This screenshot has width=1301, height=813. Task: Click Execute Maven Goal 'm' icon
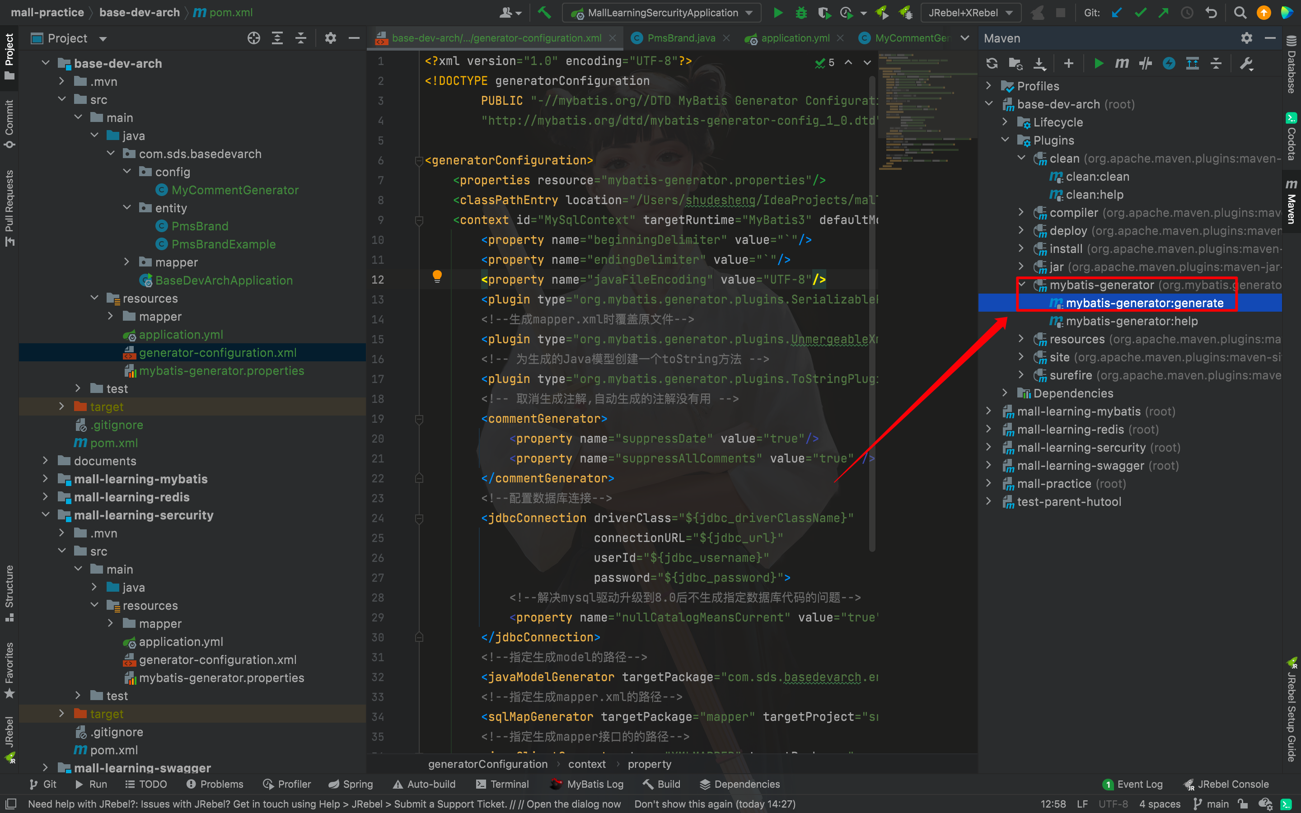coord(1122,63)
